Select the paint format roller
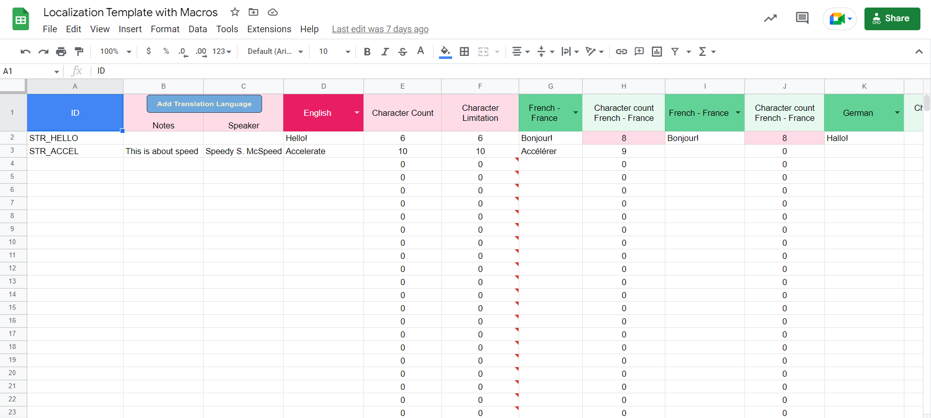The width and height of the screenshot is (931, 418). point(79,51)
